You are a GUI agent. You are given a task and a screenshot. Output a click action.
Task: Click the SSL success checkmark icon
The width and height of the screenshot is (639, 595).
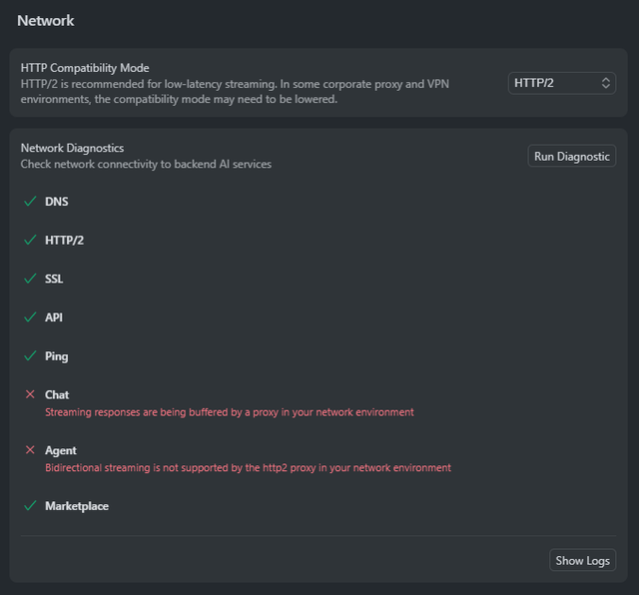[x=30, y=279]
